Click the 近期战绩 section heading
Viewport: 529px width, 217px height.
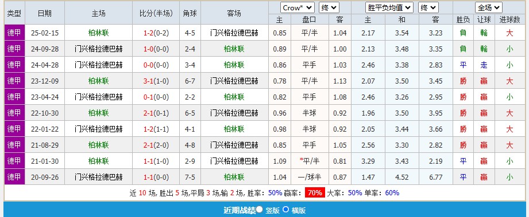239,210
